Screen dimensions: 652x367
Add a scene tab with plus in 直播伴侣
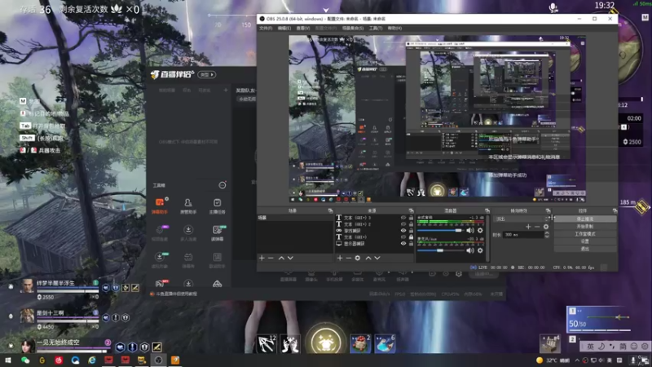coord(226,90)
